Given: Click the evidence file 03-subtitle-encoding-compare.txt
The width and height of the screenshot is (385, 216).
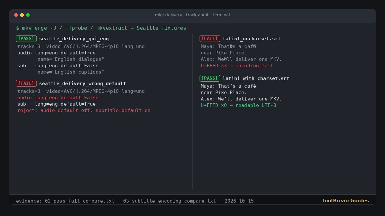Looking at the screenshot, I should click(x=169, y=201).
